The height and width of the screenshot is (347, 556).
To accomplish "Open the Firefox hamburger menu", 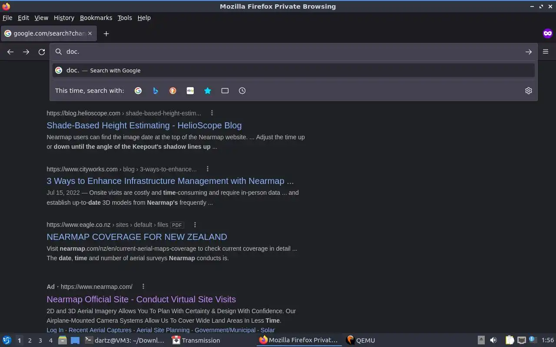I will click(546, 52).
